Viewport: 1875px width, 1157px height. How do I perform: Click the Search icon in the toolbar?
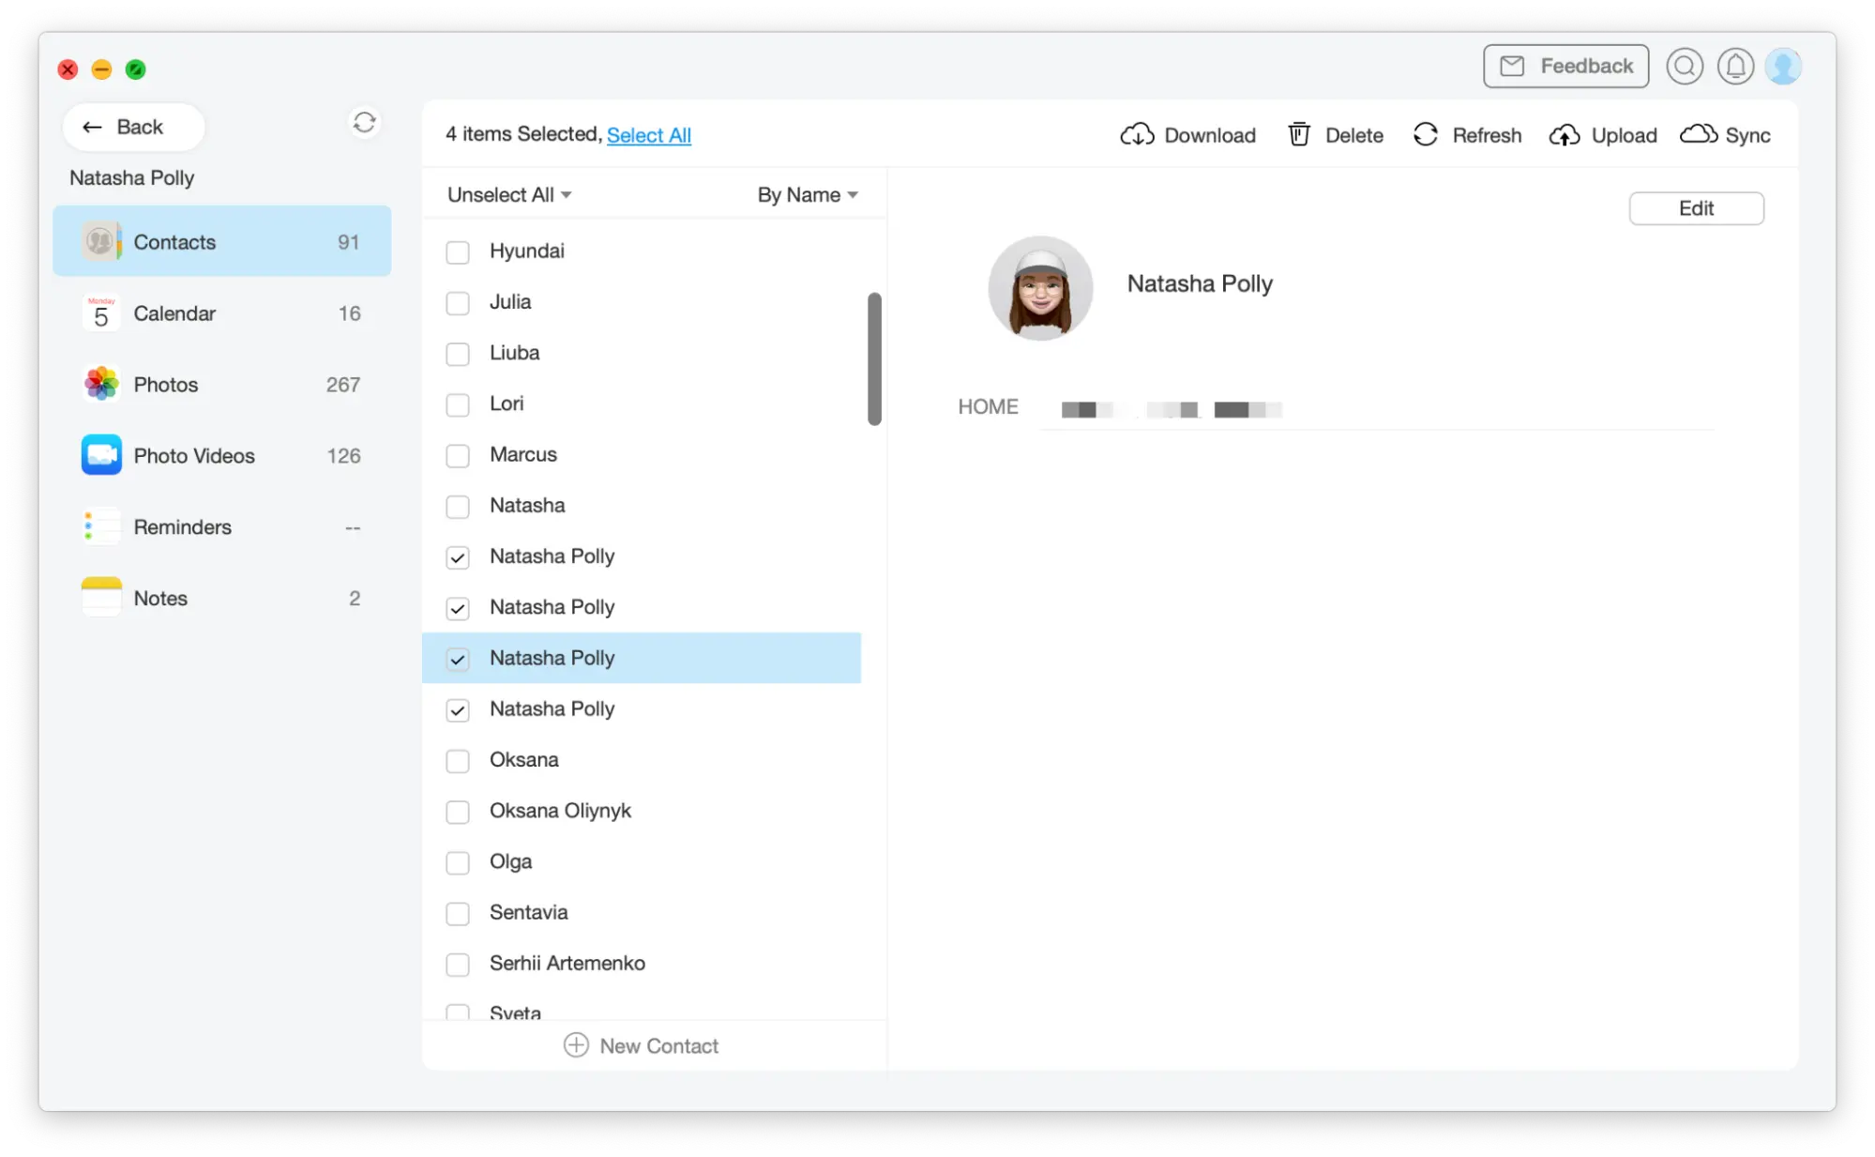click(1684, 64)
